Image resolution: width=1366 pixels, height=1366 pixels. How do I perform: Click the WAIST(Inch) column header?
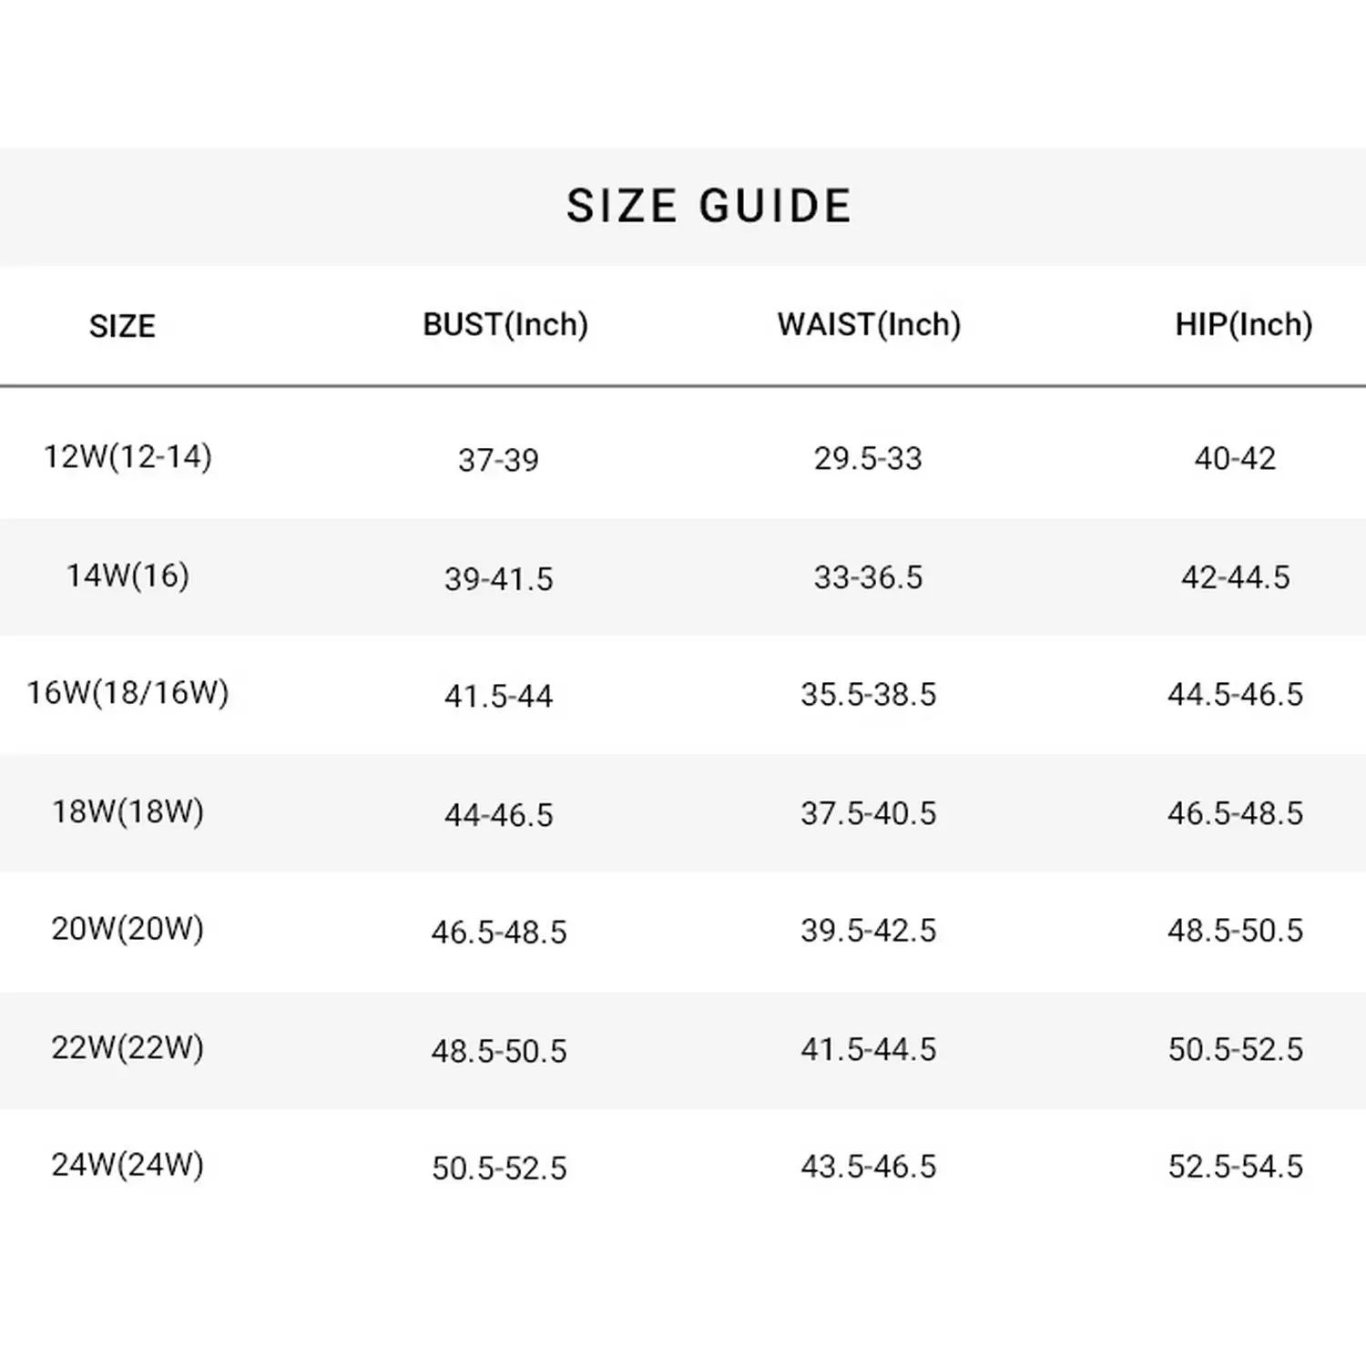pos(869,324)
